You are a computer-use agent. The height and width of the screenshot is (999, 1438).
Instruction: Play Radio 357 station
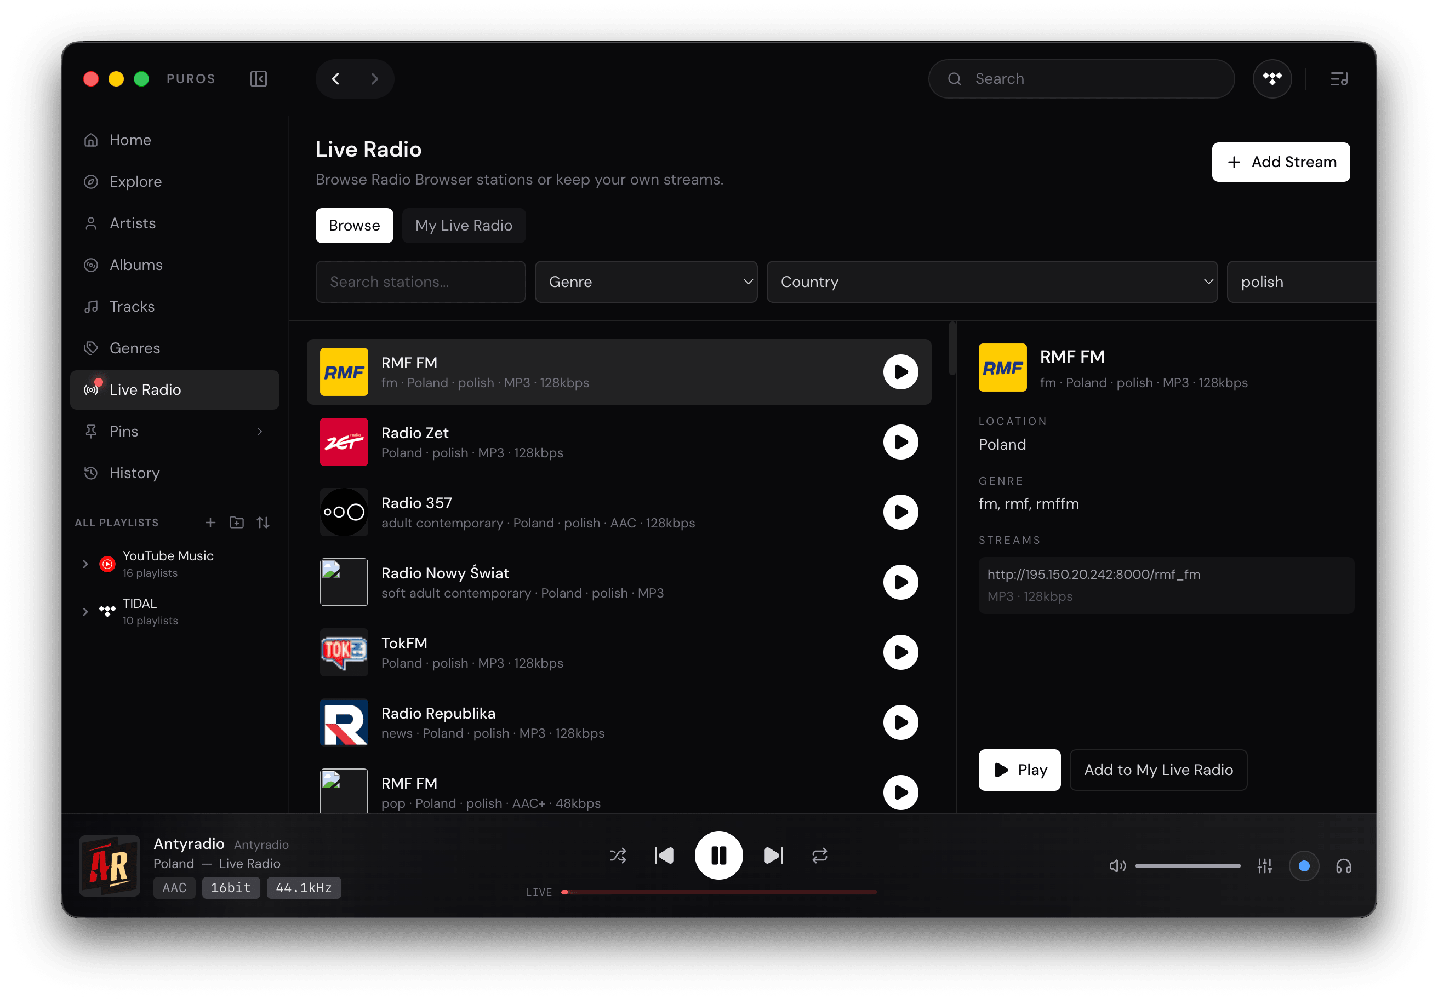(900, 512)
